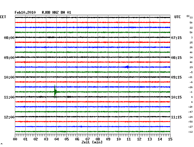Select minute 01 on the time axis
Viewport: 194px width, 147px height.
point(25,139)
